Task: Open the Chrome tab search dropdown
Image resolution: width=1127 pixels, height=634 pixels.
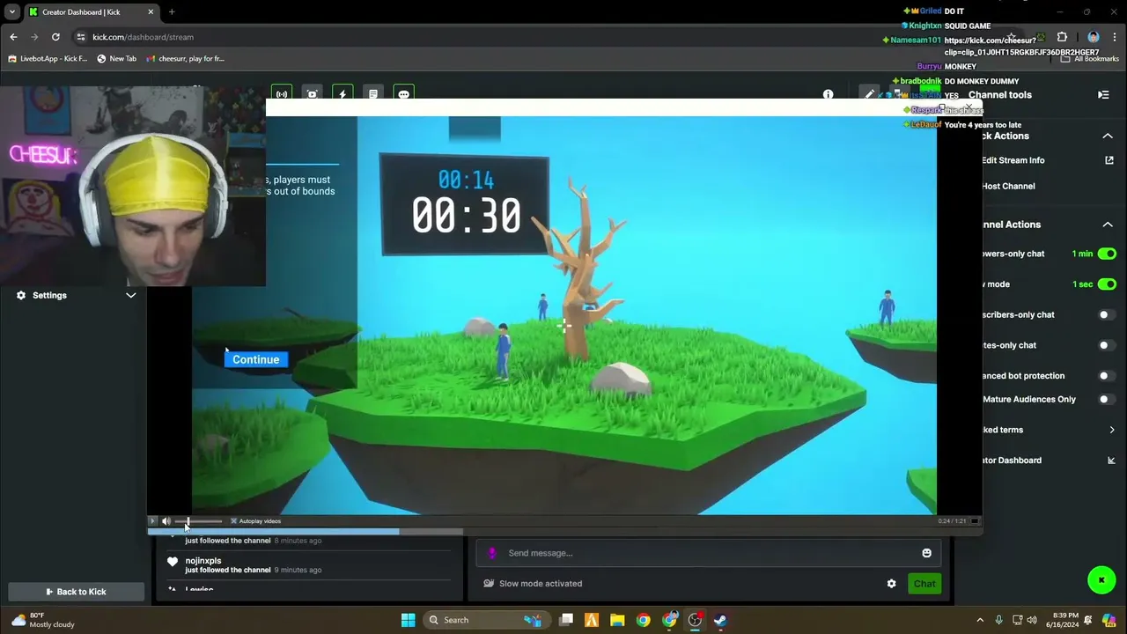Action: [x=12, y=12]
